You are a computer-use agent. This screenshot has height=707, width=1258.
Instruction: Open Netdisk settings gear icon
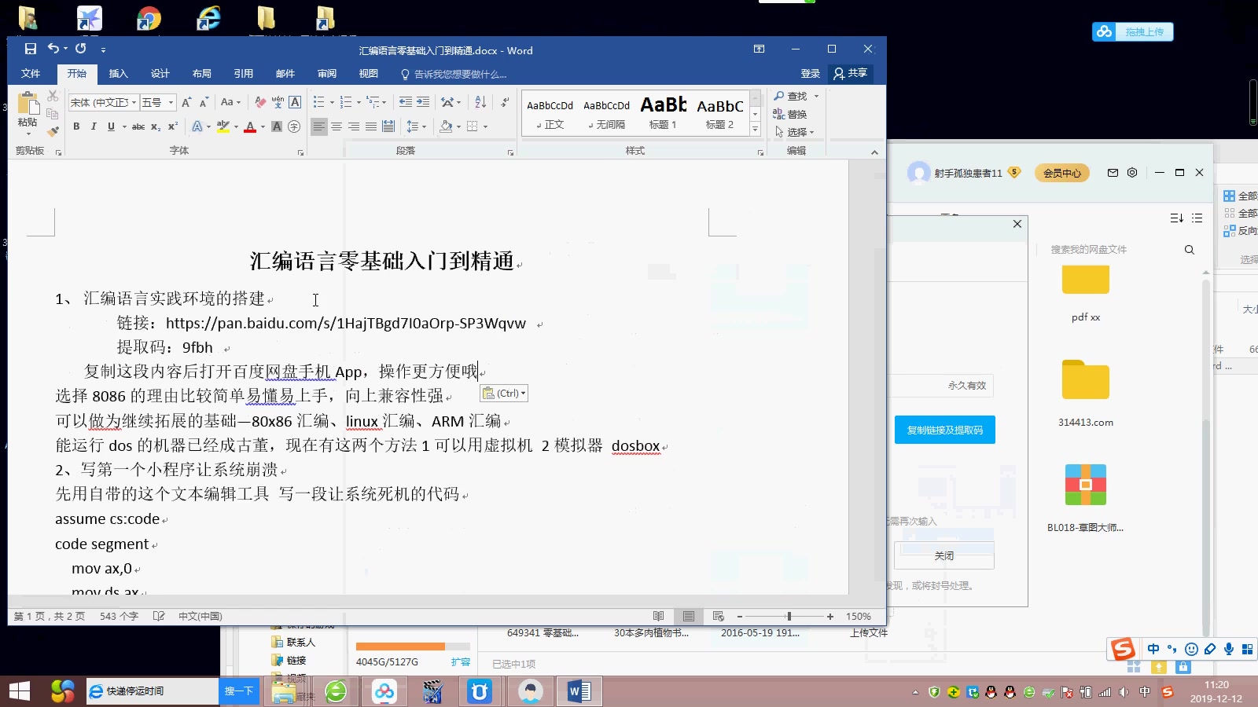[1132, 173]
